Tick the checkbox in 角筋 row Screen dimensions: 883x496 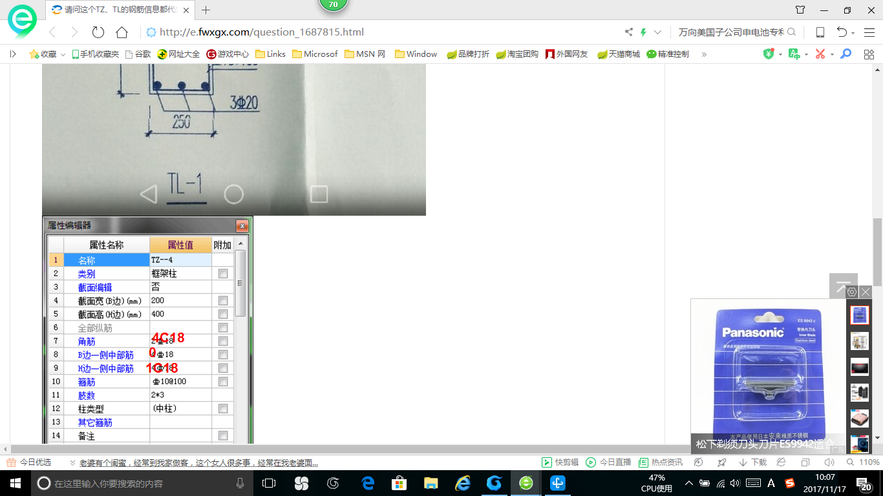click(x=223, y=341)
